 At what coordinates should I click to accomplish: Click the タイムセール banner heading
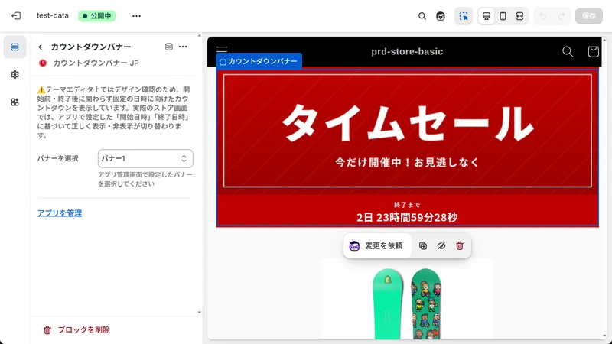tap(408, 122)
